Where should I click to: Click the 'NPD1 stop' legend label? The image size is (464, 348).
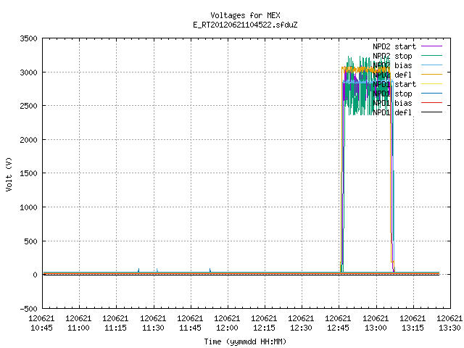[x=392, y=94]
